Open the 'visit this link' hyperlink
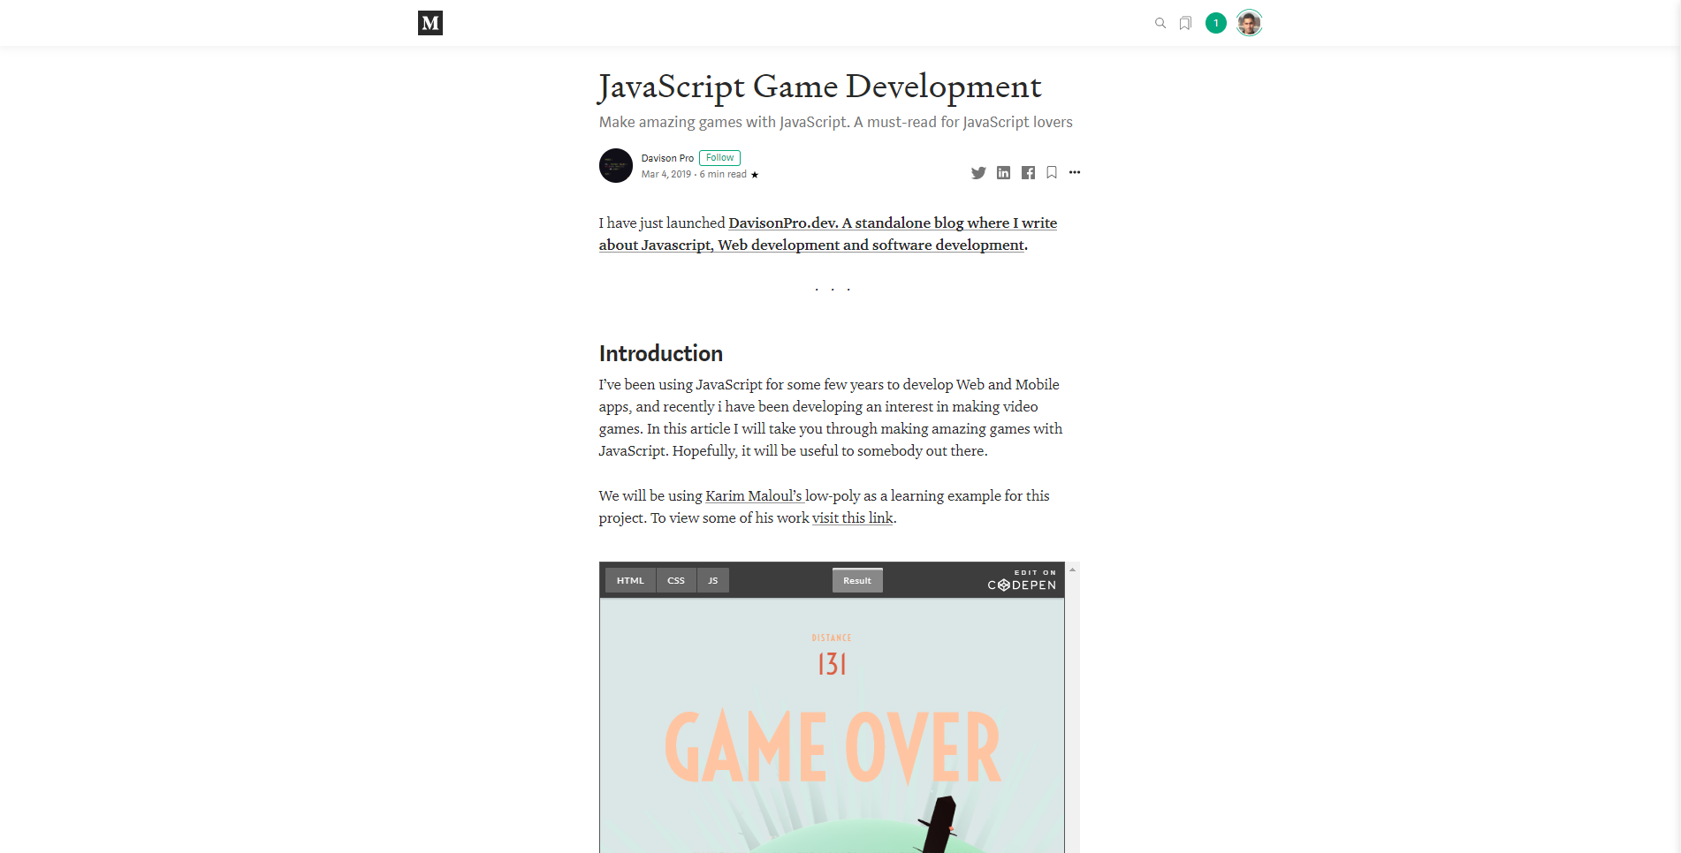Image resolution: width=1681 pixels, height=853 pixels. [853, 518]
